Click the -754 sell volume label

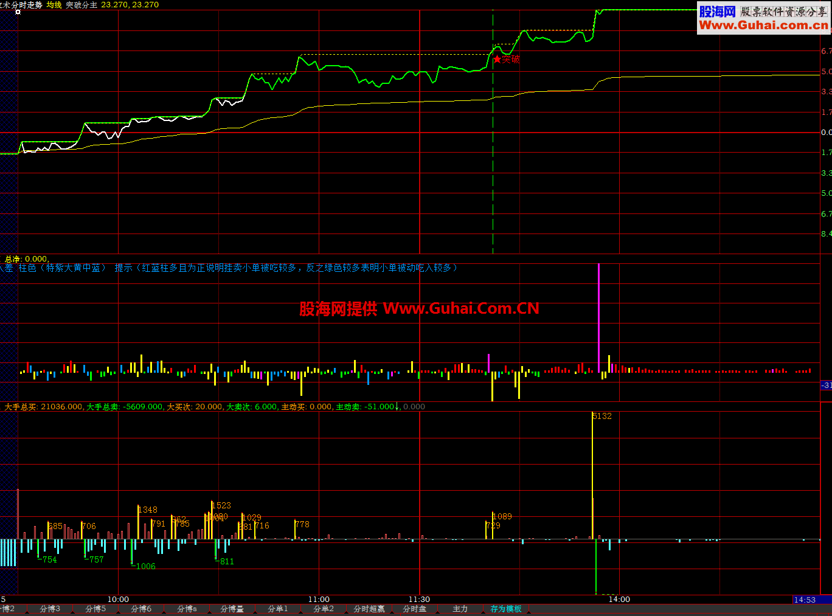(47, 559)
